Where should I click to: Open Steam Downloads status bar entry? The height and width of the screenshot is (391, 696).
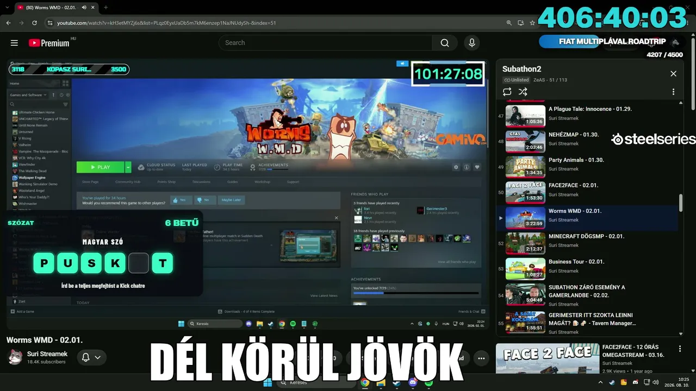coord(246,312)
